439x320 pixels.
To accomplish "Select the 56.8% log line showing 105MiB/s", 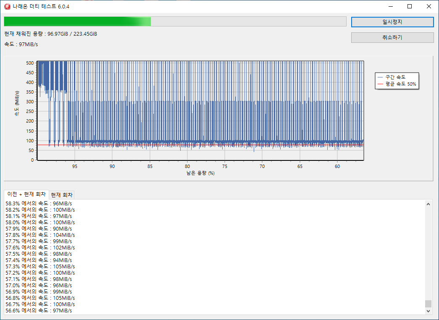I will [40, 298].
